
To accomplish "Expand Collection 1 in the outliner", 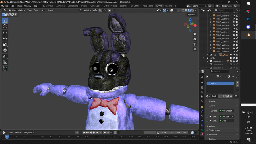I will click(x=208, y=61).
